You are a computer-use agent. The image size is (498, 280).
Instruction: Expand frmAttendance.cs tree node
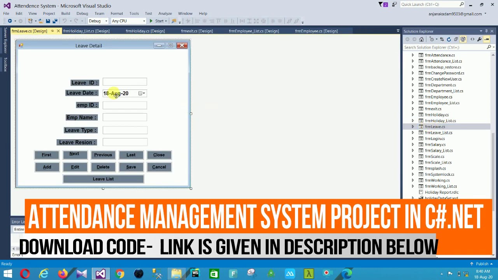click(x=413, y=55)
